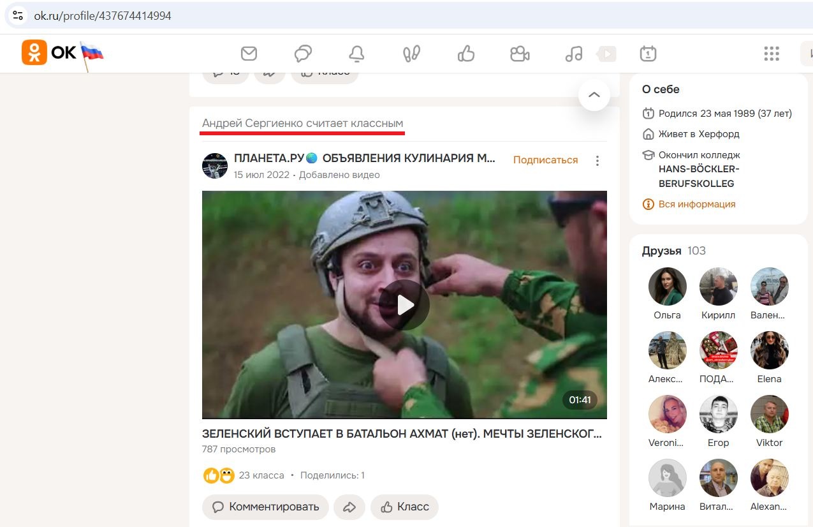Open the Notifications bell icon

[x=357, y=54]
